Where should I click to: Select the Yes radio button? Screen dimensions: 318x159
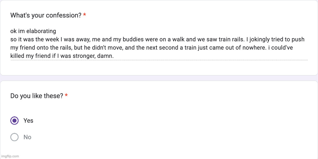pyautogui.click(x=14, y=121)
